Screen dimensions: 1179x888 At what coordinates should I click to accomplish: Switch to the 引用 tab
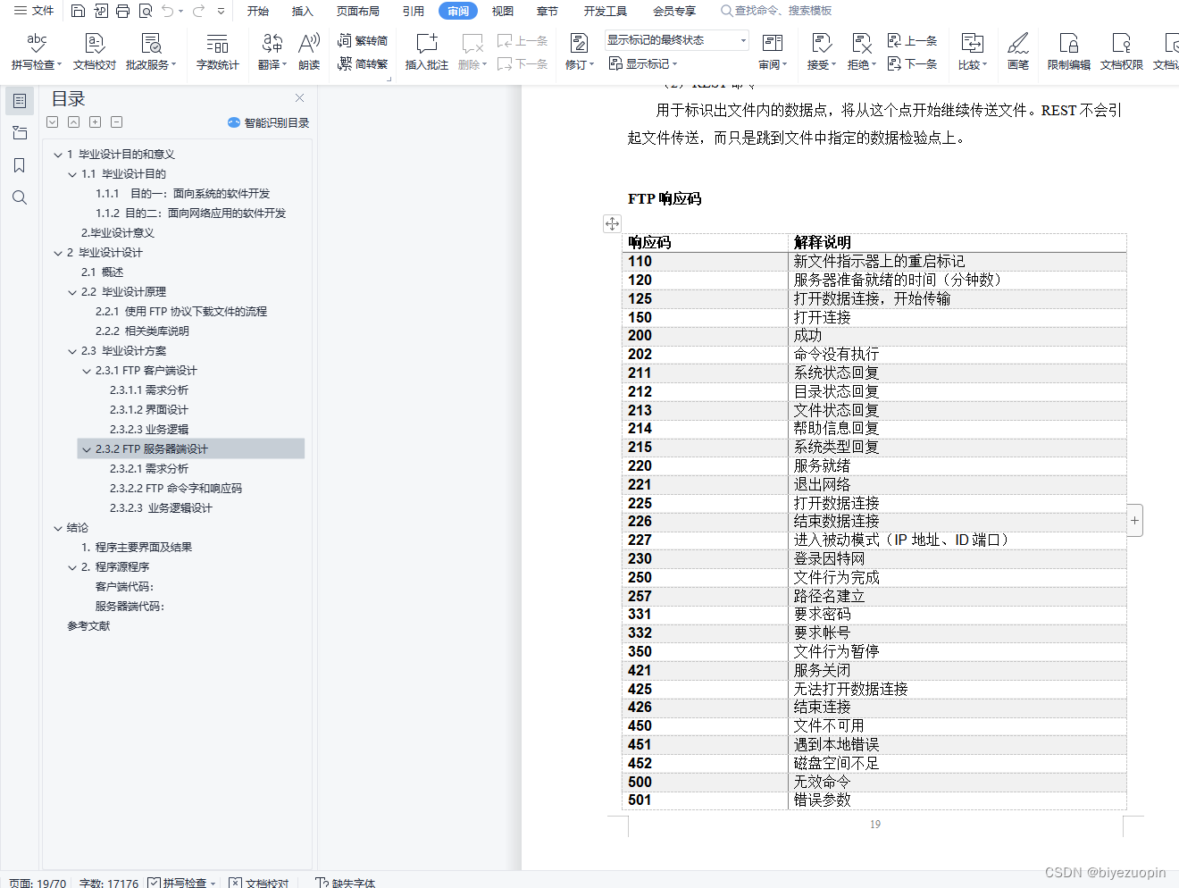(414, 11)
